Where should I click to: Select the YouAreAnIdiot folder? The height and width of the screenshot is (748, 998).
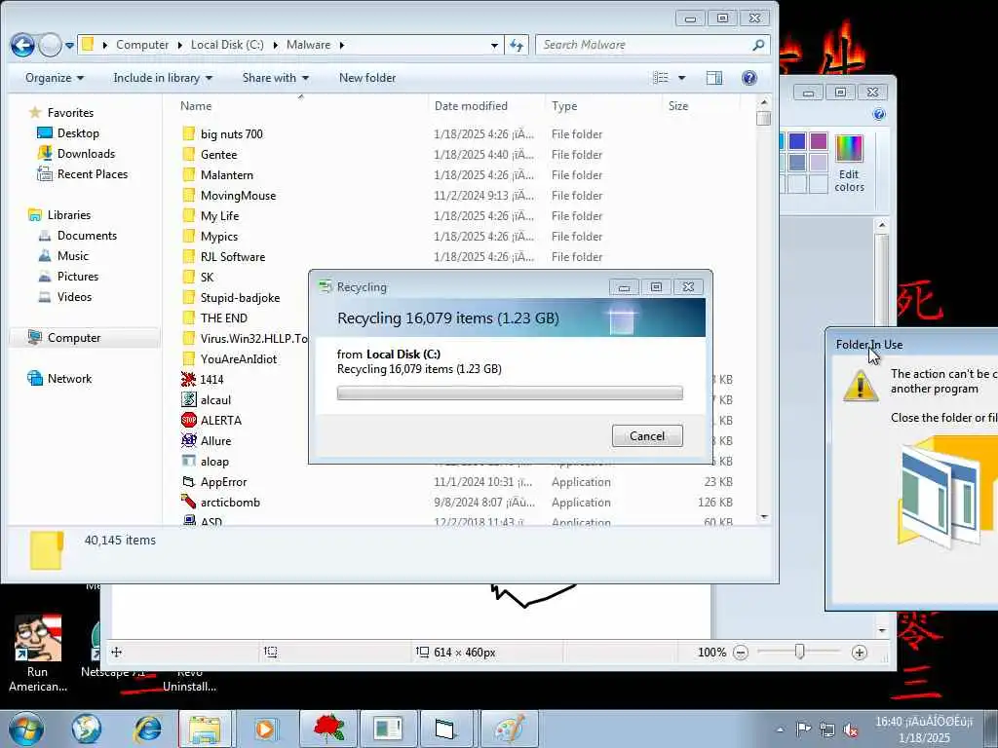pos(229,358)
